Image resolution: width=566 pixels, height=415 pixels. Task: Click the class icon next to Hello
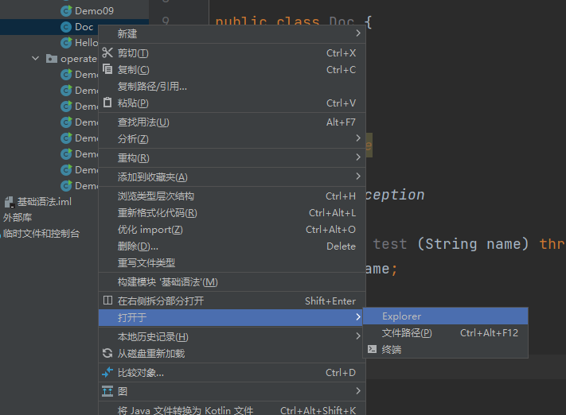pyautogui.click(x=66, y=43)
